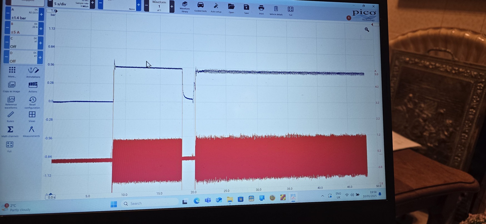Open Guided tests car icon

pos(200,7)
